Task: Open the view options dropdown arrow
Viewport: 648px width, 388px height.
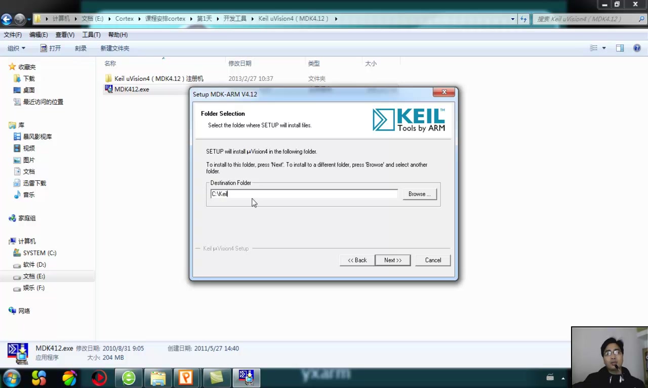Action: tap(604, 48)
